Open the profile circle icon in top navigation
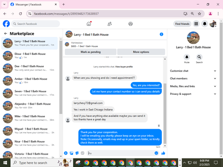Viewport: 223px width, 167px height. 131,24
